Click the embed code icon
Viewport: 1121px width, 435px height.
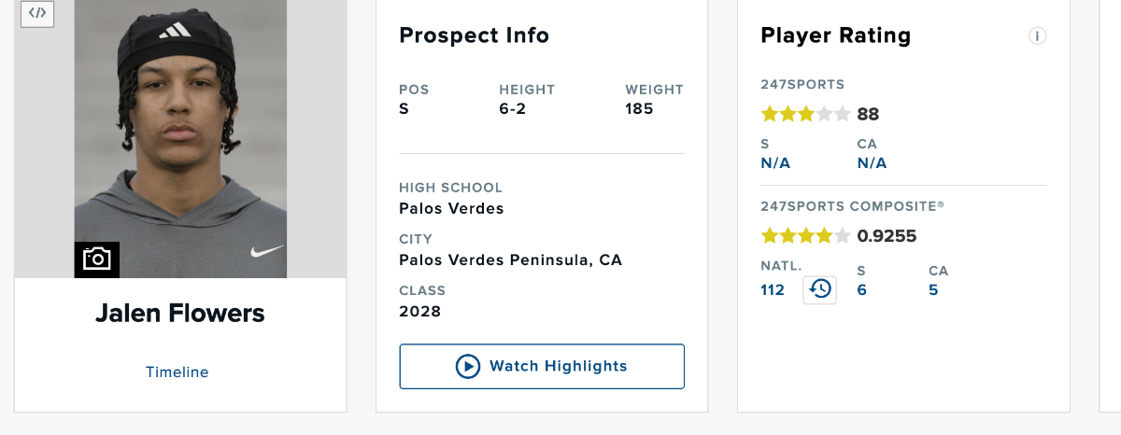[37, 13]
